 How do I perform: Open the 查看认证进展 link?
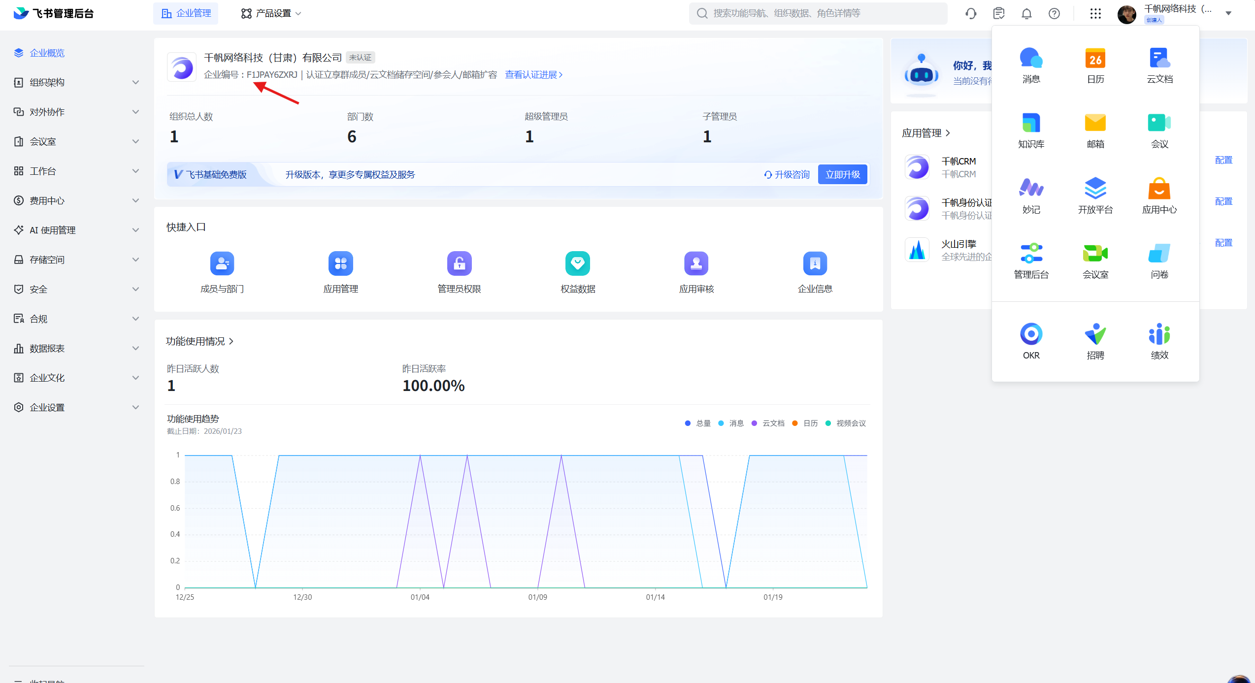tap(533, 74)
